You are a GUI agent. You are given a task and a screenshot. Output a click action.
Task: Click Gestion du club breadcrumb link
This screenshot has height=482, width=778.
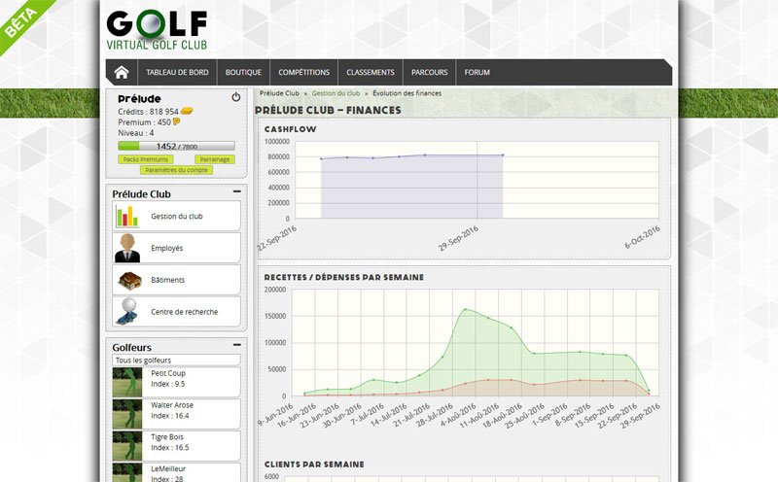coord(336,93)
